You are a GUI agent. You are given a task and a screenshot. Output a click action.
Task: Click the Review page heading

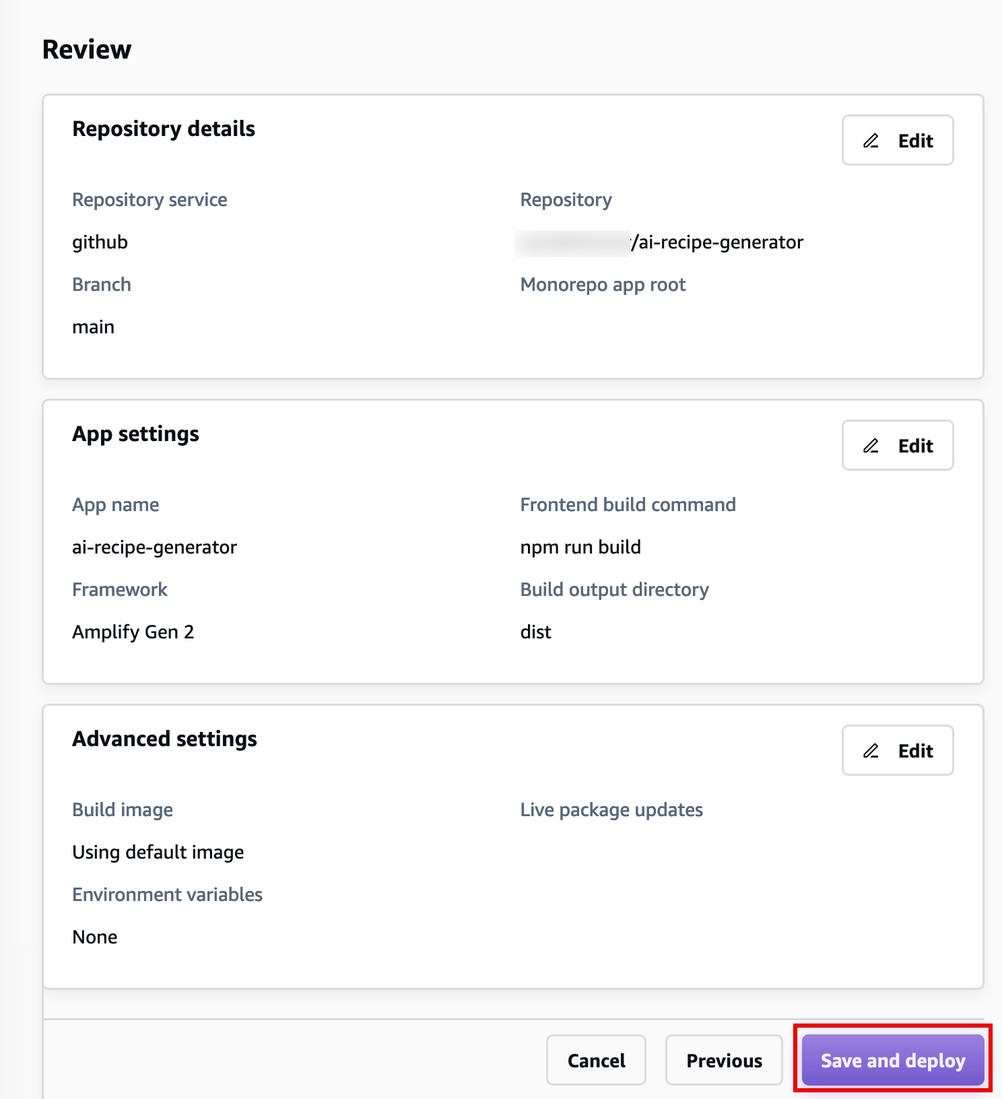coord(87,48)
